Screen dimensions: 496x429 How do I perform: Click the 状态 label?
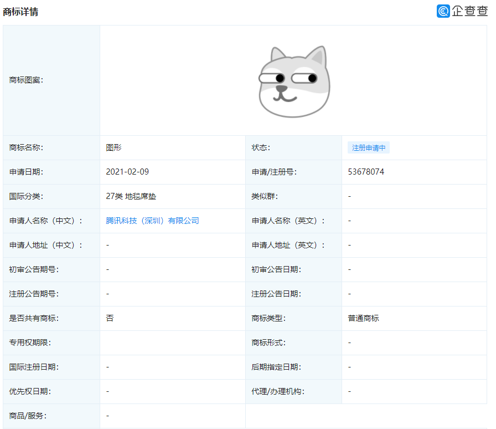(x=261, y=147)
